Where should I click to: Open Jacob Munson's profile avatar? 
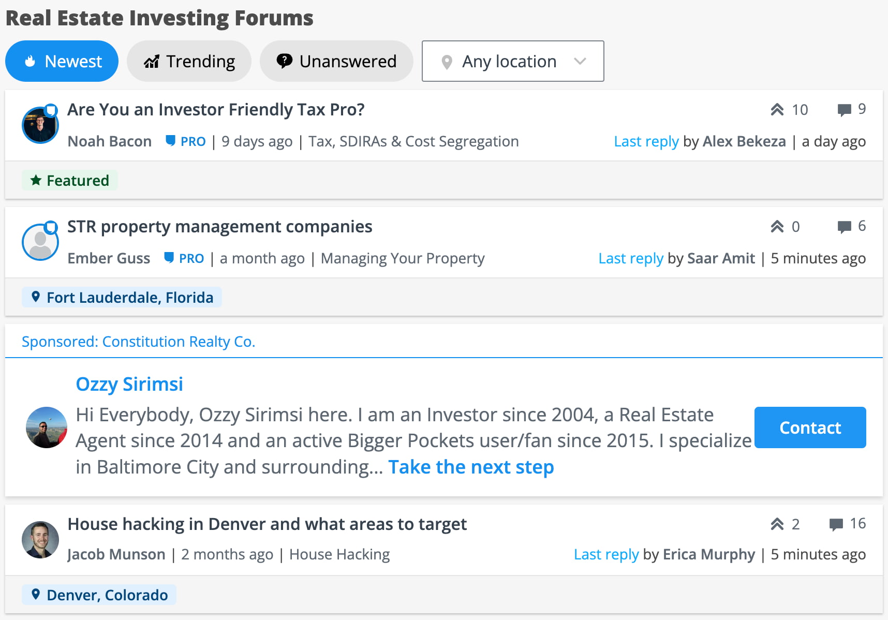pyautogui.click(x=40, y=539)
